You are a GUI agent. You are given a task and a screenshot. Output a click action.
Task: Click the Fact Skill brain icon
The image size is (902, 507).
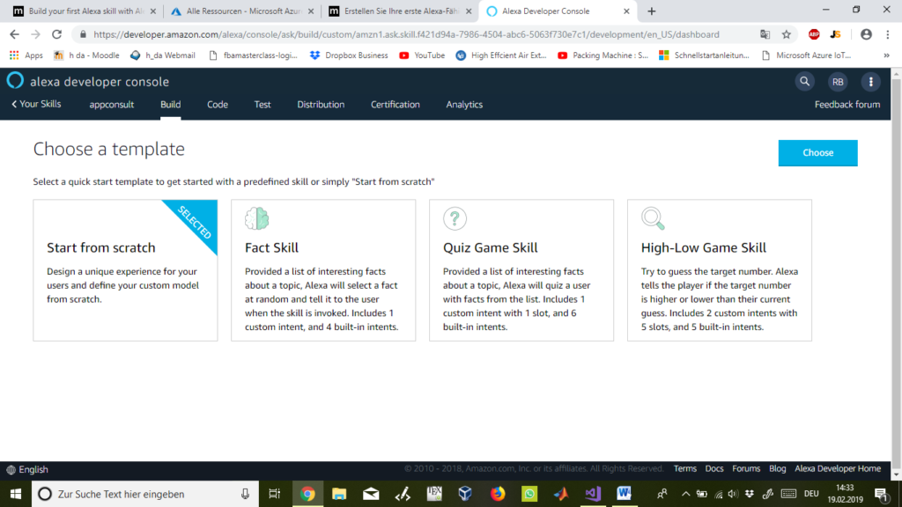click(256, 218)
